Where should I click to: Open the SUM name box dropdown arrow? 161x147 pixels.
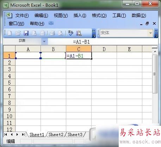pyautogui.click(x=44, y=41)
